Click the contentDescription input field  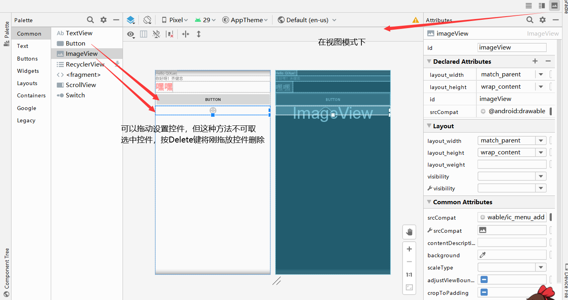click(x=512, y=242)
